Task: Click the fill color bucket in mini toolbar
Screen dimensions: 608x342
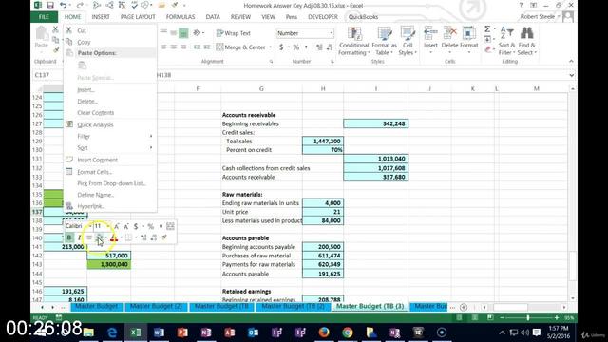Action: [x=99, y=237]
